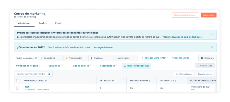This screenshot has height=102, width=230.
Task: Download the report via Descargar informe
Action: 102,48
